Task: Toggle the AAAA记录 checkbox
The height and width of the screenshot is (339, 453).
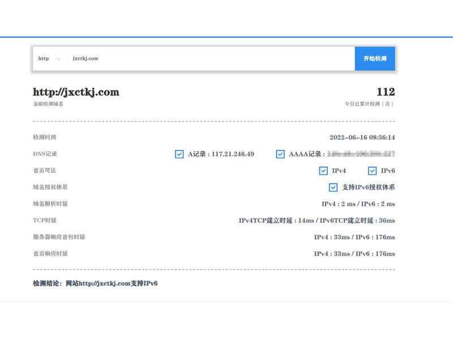Action: pos(280,154)
